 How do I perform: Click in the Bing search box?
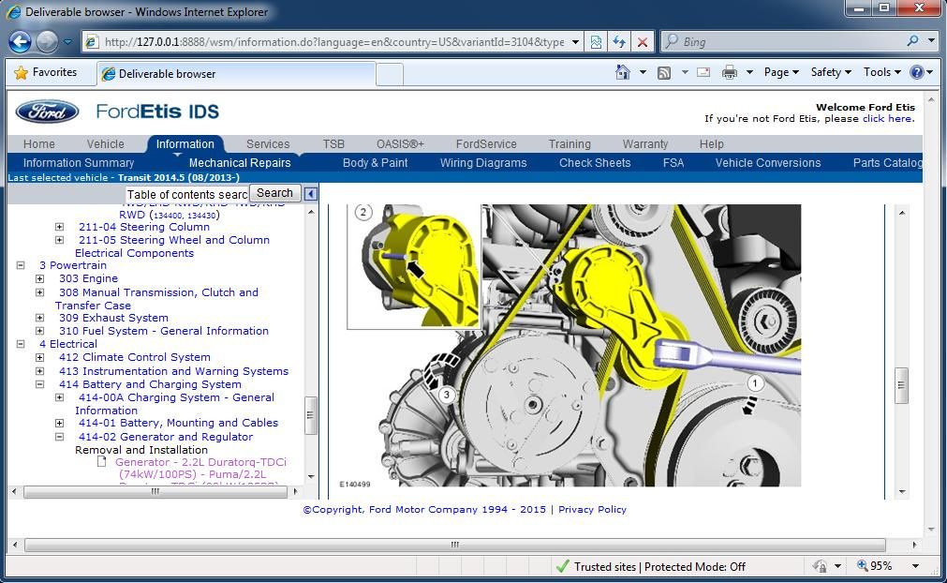(792, 41)
